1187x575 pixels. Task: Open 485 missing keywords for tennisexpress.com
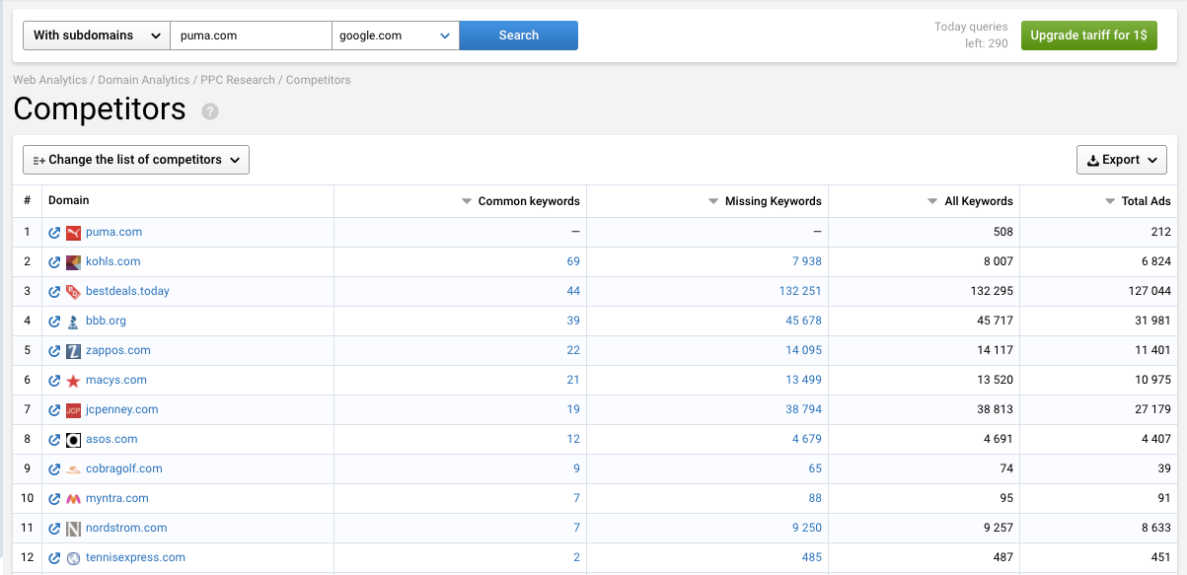click(x=812, y=558)
